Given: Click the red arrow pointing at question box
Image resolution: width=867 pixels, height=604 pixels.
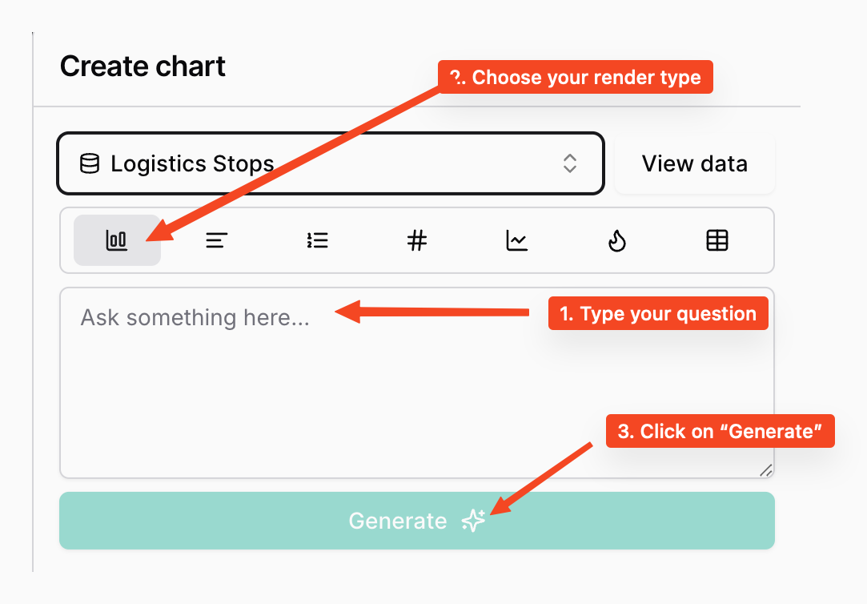Looking at the screenshot, I should (x=431, y=312).
